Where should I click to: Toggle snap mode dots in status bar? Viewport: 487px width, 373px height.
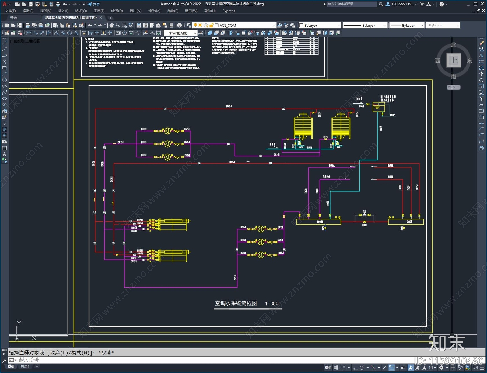[x=343, y=368]
